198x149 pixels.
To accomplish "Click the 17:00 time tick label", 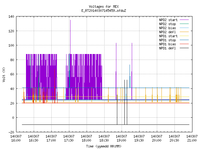I will click(51, 140).
